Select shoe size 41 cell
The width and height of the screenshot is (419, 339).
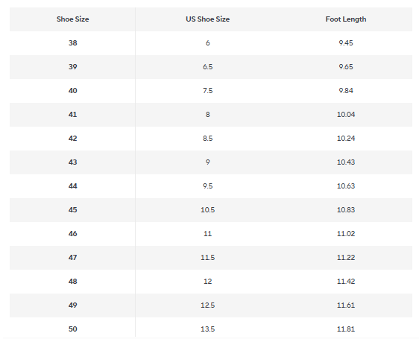[x=72, y=114]
